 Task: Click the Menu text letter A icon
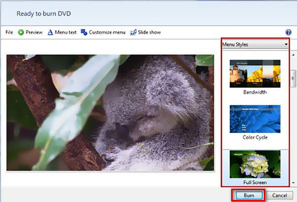pyautogui.click(x=50, y=32)
